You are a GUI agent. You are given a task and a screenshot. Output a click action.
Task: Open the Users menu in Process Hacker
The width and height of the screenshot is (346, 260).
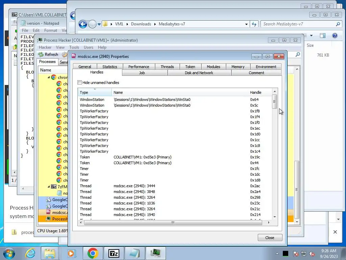point(88,47)
